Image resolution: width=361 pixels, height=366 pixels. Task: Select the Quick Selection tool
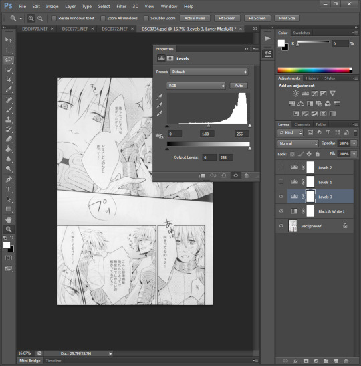tap(9, 70)
